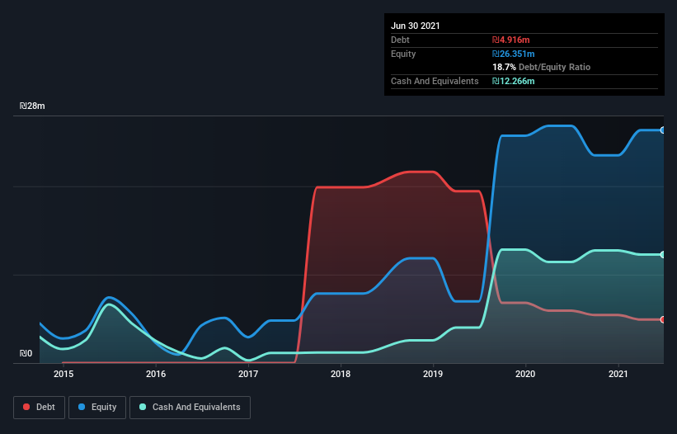Click the red Debt legend dot
Image resolution: width=677 pixels, height=434 pixels.
click(26, 407)
